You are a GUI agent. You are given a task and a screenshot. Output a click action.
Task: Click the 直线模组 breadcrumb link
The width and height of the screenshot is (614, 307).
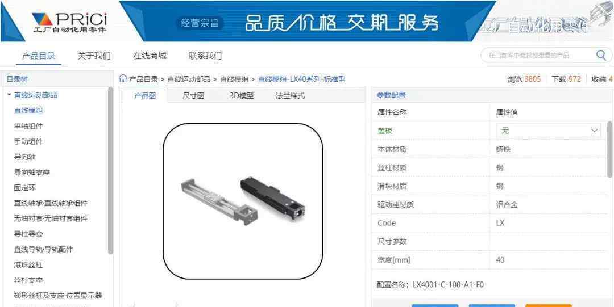[x=234, y=79]
